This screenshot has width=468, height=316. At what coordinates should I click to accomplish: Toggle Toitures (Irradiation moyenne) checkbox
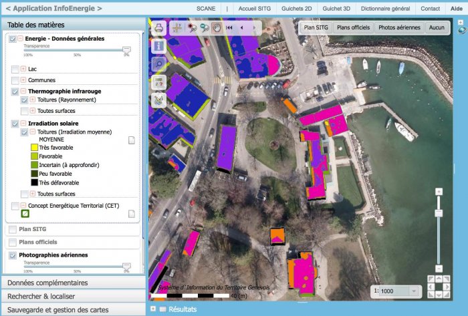pyautogui.click(x=24, y=132)
